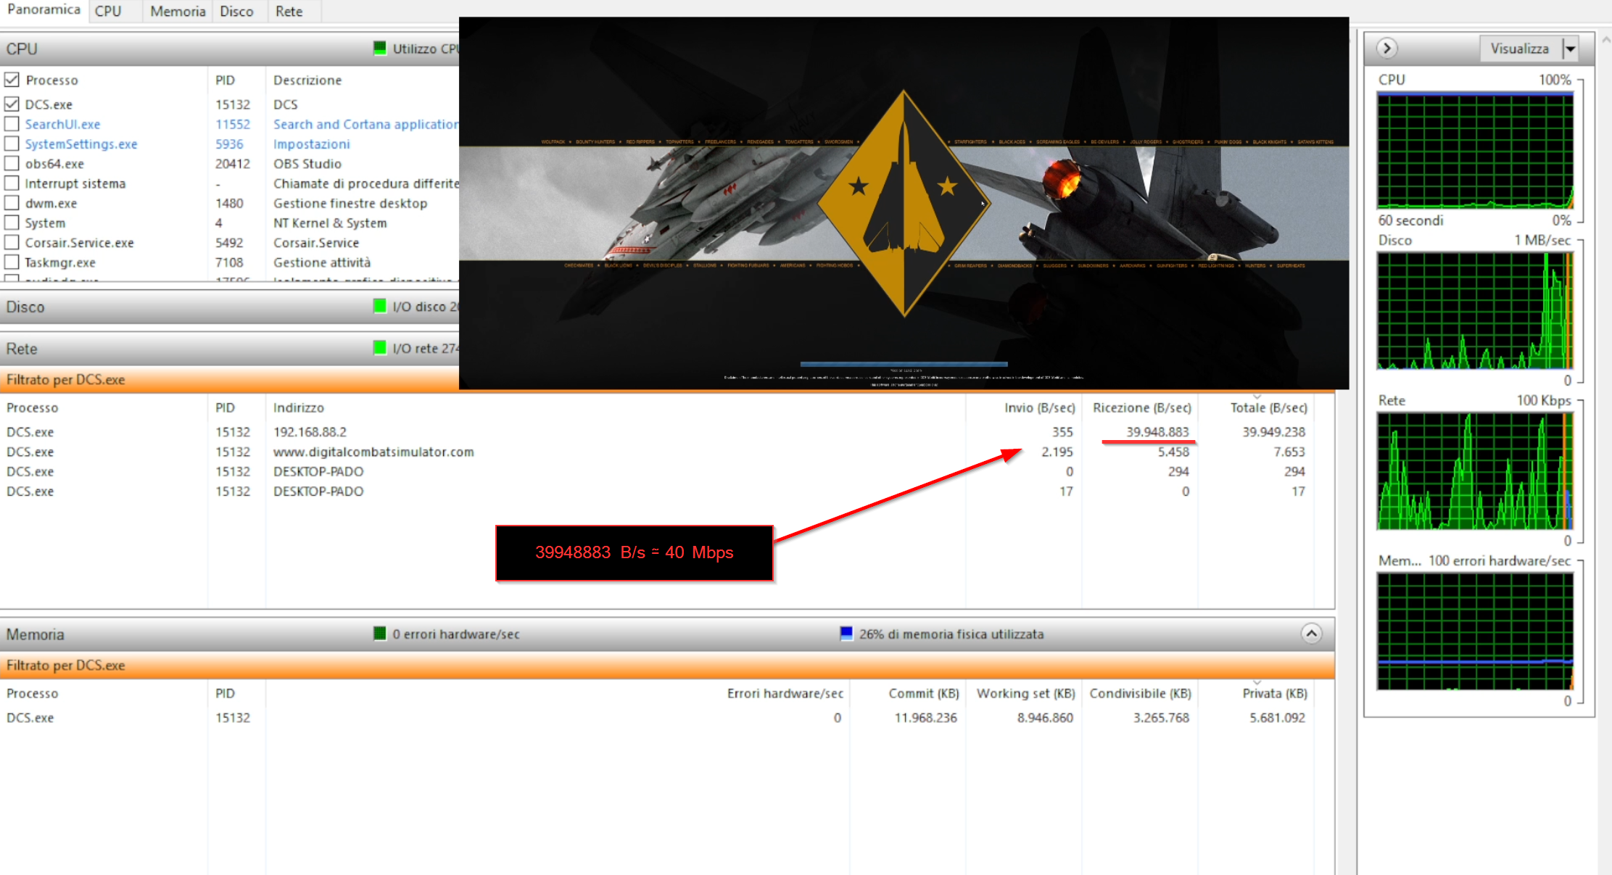Click the green Utilizzo CPU indicator square
The height and width of the screenshot is (875, 1612).
[379, 48]
